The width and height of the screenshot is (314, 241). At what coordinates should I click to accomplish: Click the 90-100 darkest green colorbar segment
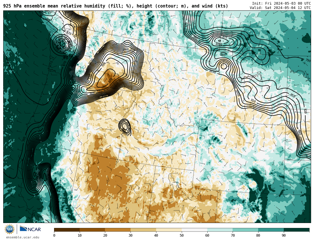pyautogui.click(x=297, y=230)
